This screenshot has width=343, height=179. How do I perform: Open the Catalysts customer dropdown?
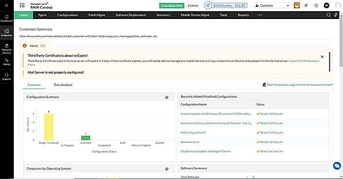pyautogui.click(x=272, y=5)
